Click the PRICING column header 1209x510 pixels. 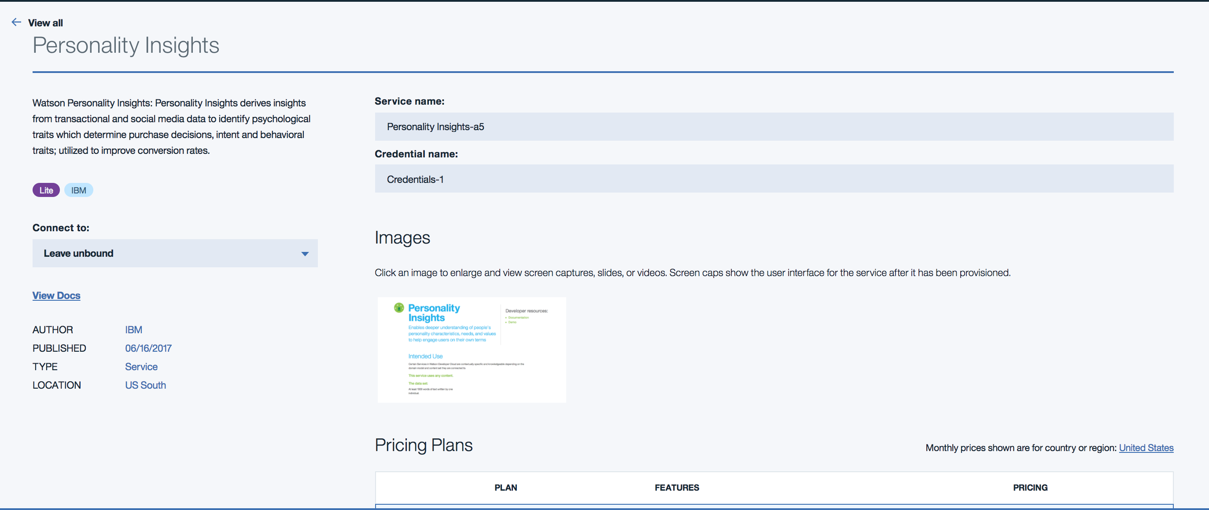(1030, 488)
